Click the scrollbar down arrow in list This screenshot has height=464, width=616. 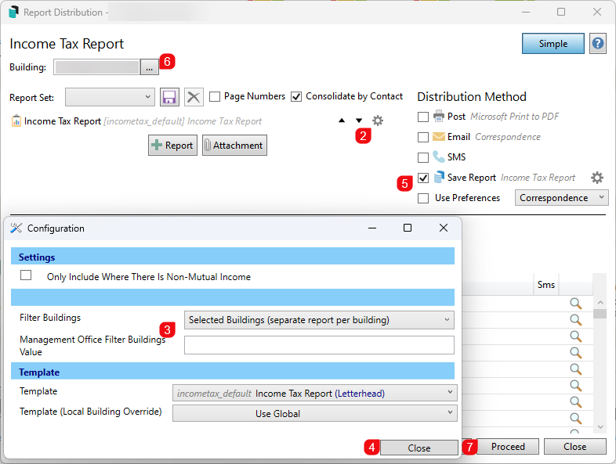[x=600, y=426]
